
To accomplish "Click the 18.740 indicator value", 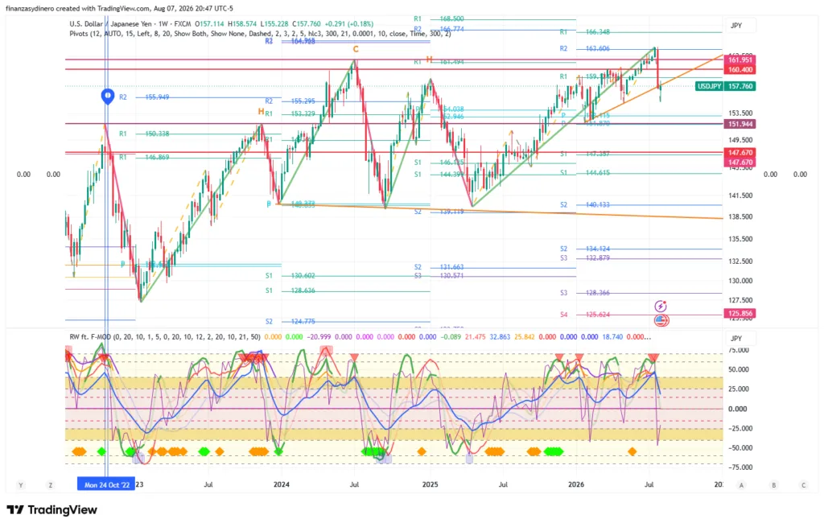I will pos(612,337).
